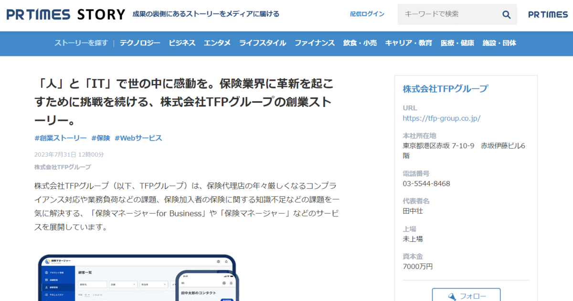Image resolution: width=573 pixels, height=301 pixels.
Task: Click the 株式会社TFPグループ byline under the date
Action: click(63, 167)
